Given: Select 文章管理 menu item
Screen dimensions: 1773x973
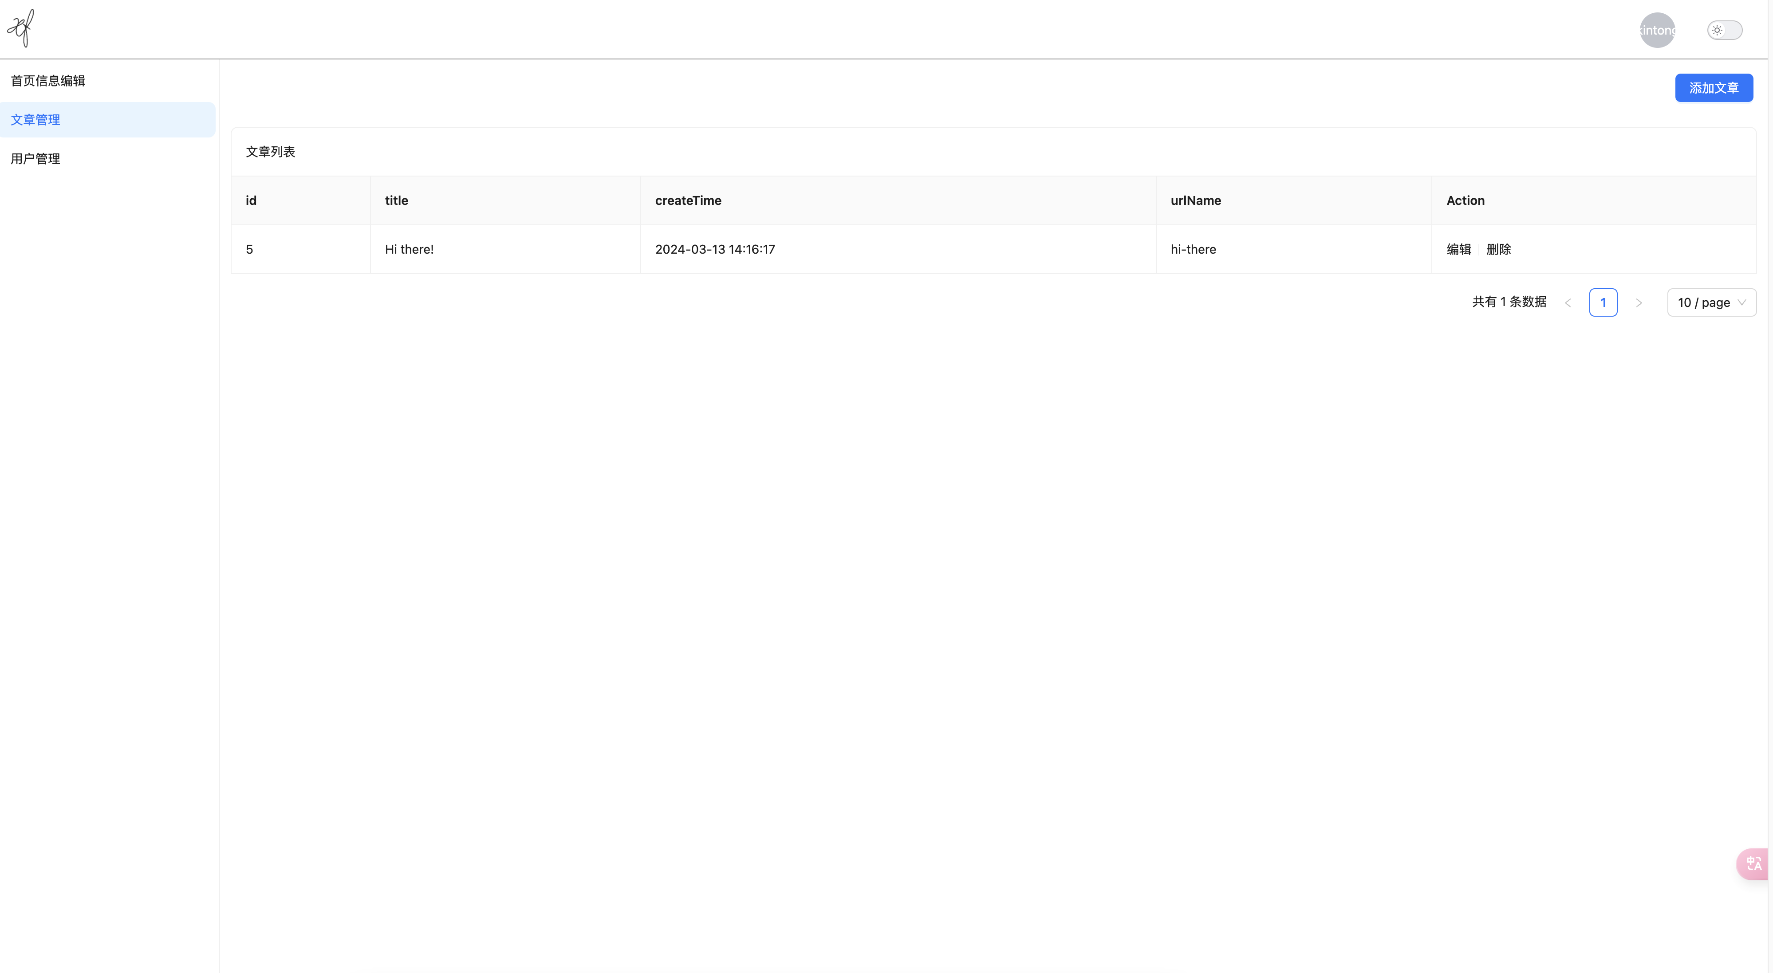Looking at the screenshot, I should pyautogui.click(x=107, y=120).
